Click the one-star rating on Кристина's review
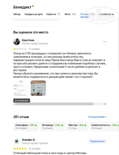This screenshot has height=155, width=119. (20, 49)
